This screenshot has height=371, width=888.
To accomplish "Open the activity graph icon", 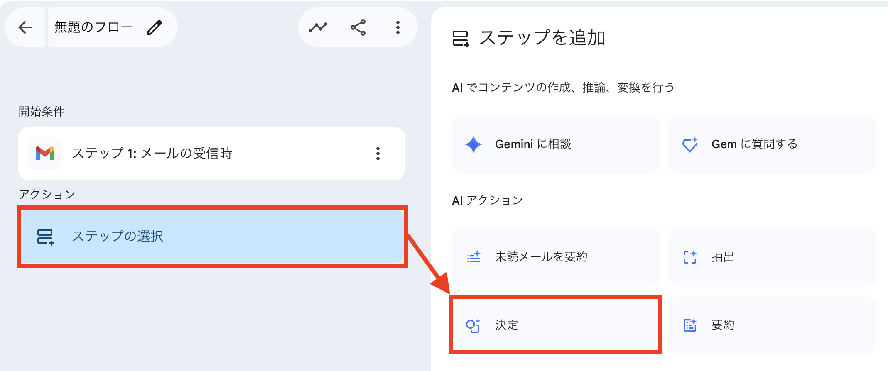I will (x=318, y=27).
